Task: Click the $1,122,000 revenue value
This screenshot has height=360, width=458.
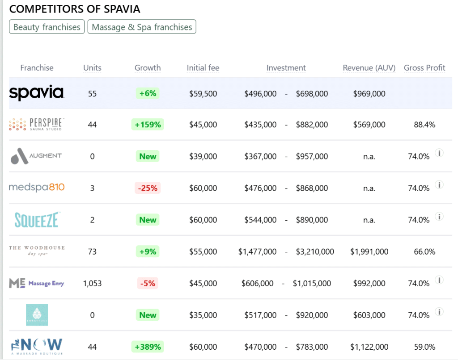Action: click(369, 347)
